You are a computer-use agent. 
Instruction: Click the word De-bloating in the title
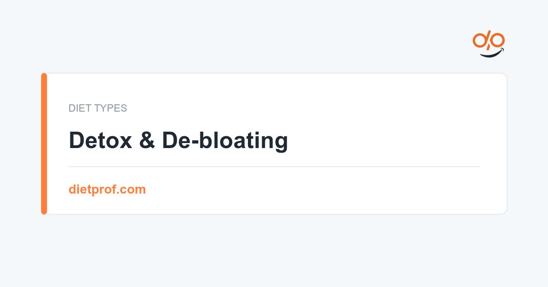tap(225, 141)
